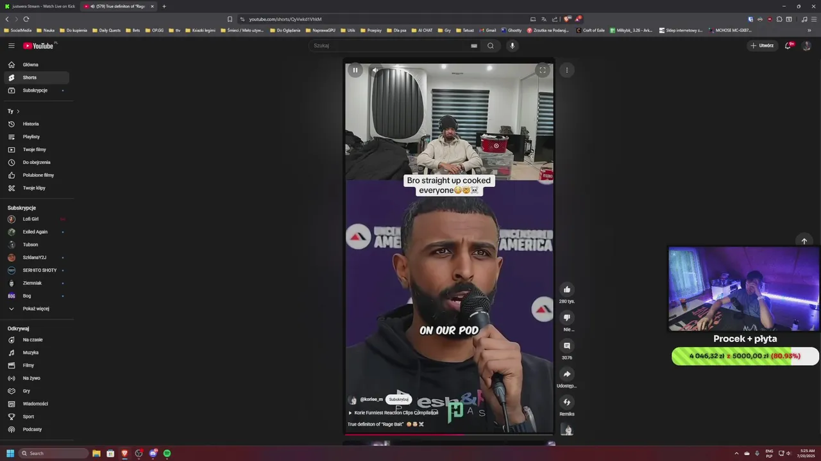The image size is (821, 461).
Task: Click the Utwórz create button
Action: (x=762, y=45)
